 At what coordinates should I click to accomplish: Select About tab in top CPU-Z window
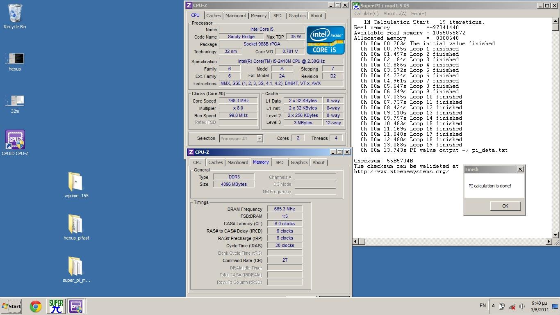coord(316,16)
